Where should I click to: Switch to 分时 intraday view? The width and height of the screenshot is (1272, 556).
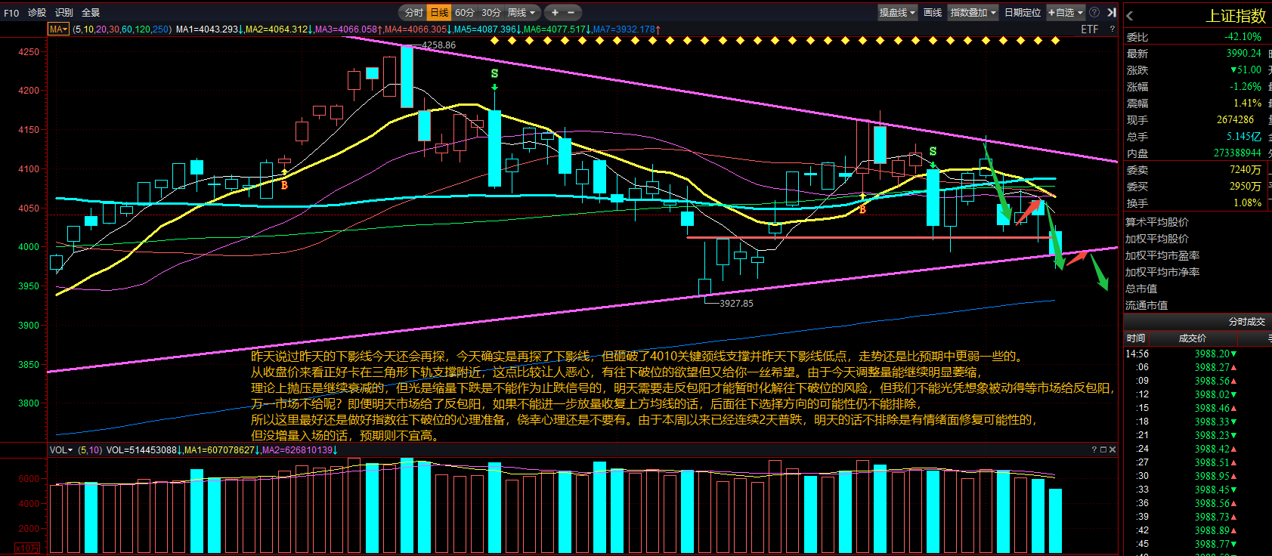click(x=413, y=12)
